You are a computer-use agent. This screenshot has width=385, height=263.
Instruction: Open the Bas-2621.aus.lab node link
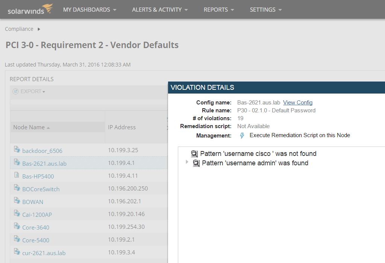[x=44, y=164]
